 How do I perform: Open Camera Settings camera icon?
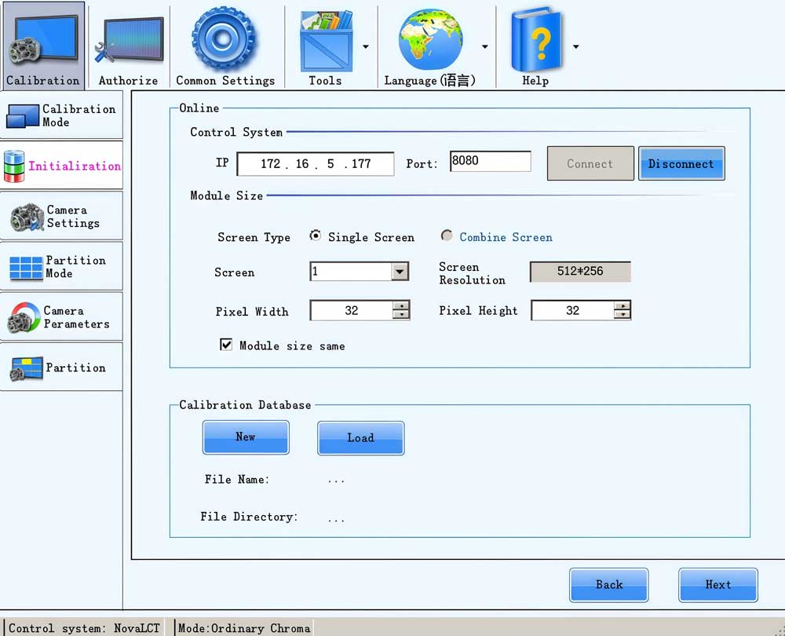pos(27,217)
